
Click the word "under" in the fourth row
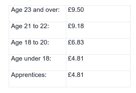32,59
